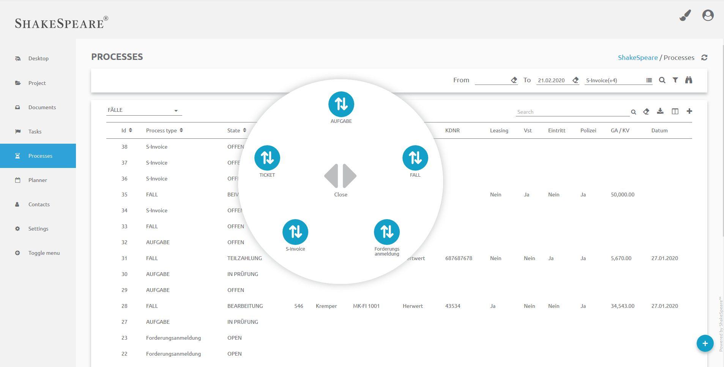Click KDNR value 687687678
Viewport: 724px width, 367px height.
click(459, 258)
